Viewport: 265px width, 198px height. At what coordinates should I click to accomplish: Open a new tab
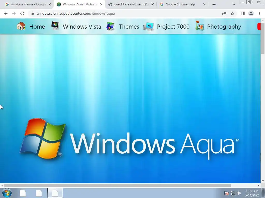[214, 4]
